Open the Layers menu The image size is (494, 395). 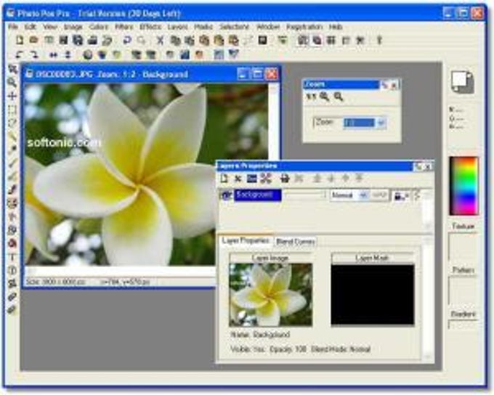(177, 27)
